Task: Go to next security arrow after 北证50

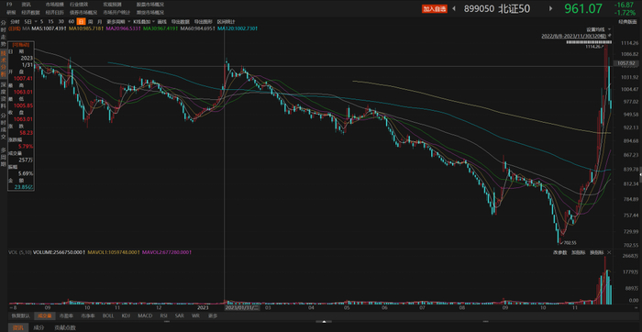Action: coord(550,8)
